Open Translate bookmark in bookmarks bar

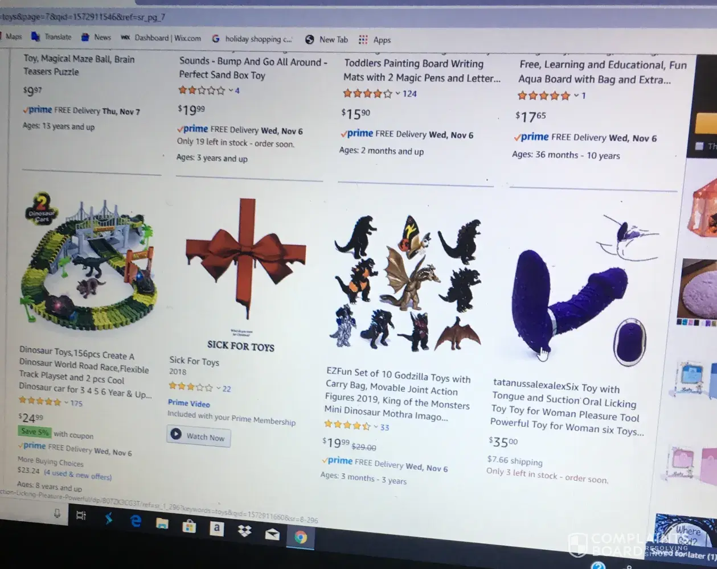(52, 36)
